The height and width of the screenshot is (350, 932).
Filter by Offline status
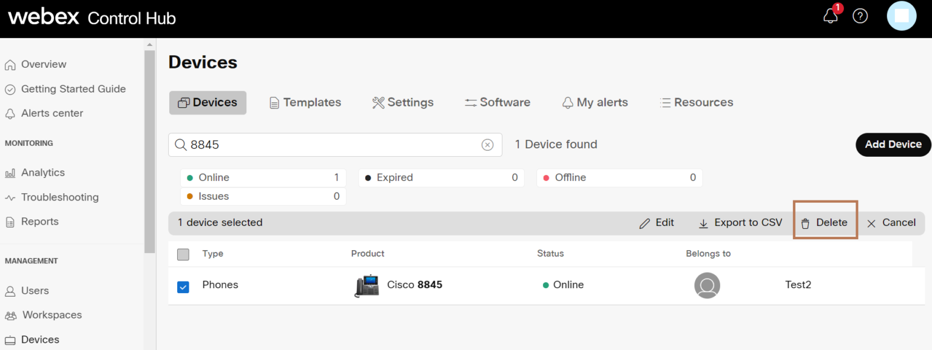coord(620,177)
